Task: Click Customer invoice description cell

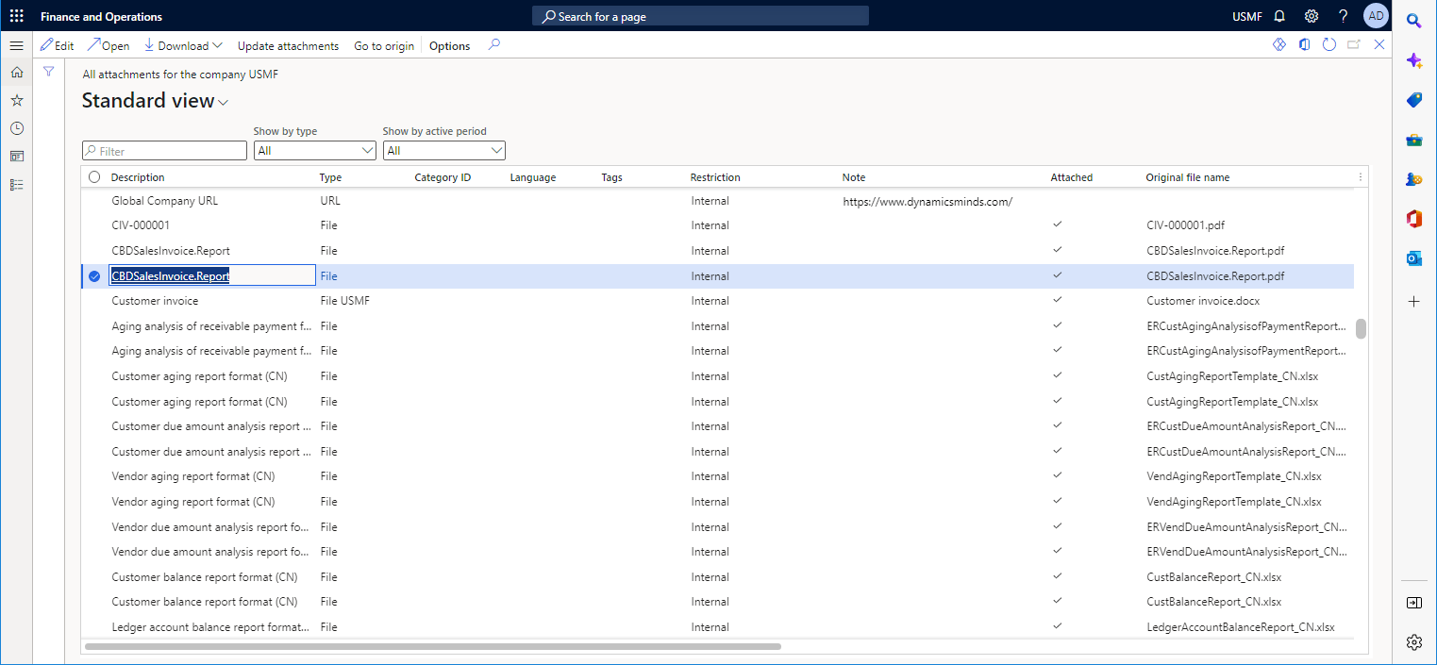Action: click(155, 301)
